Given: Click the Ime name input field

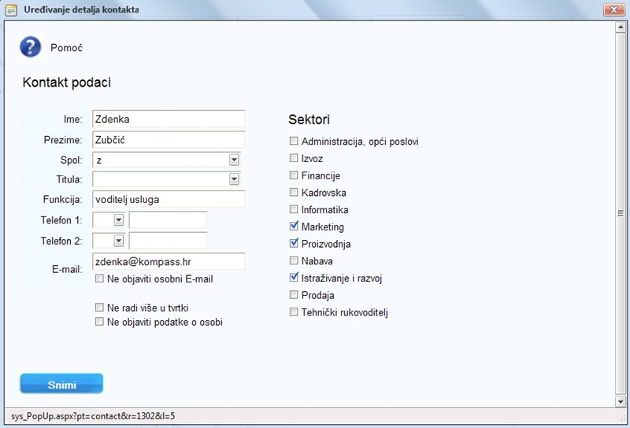Looking at the screenshot, I should 169,119.
